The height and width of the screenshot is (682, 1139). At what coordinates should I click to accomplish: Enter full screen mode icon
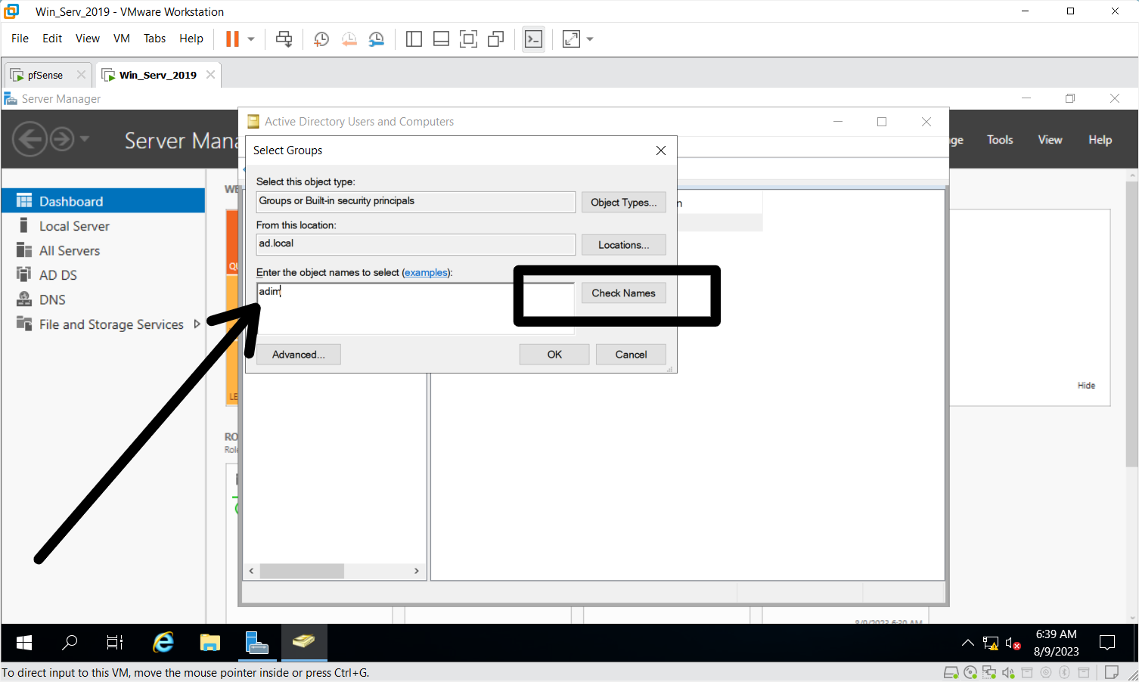click(x=468, y=39)
